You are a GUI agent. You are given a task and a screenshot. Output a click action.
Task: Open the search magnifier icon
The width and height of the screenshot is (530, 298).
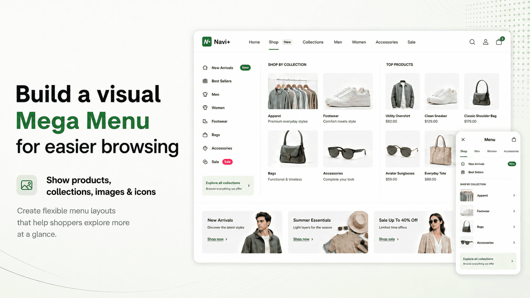472,42
